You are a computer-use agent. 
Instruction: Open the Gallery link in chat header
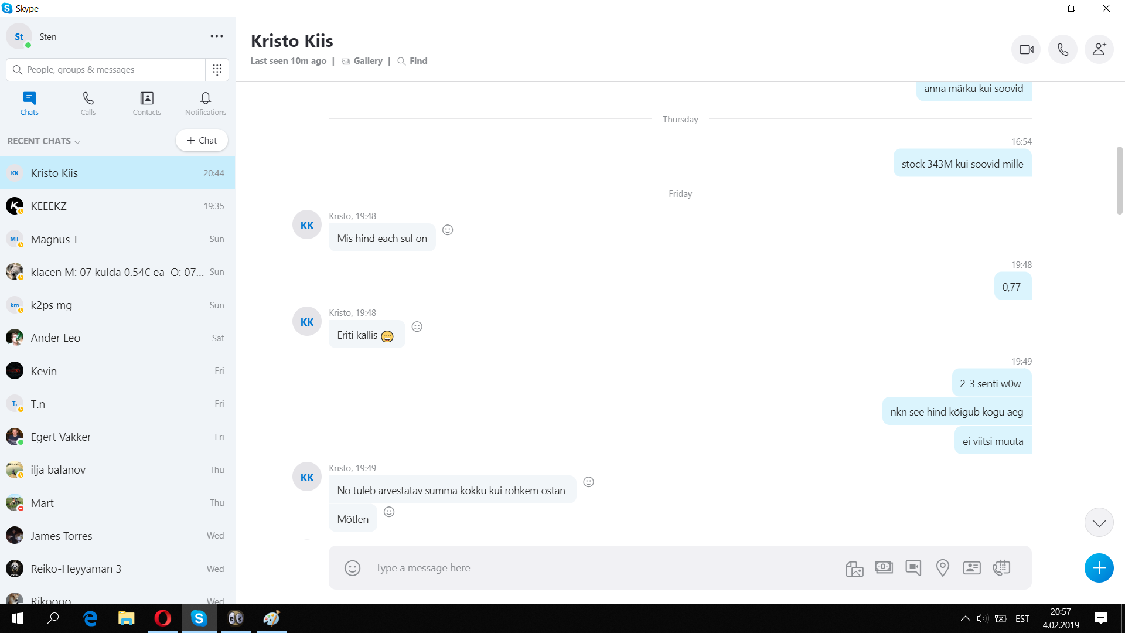(367, 61)
